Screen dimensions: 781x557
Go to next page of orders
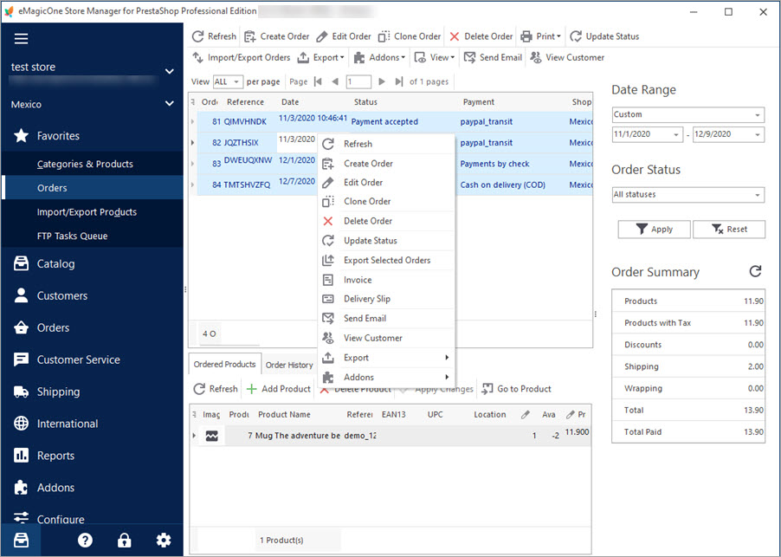[382, 81]
